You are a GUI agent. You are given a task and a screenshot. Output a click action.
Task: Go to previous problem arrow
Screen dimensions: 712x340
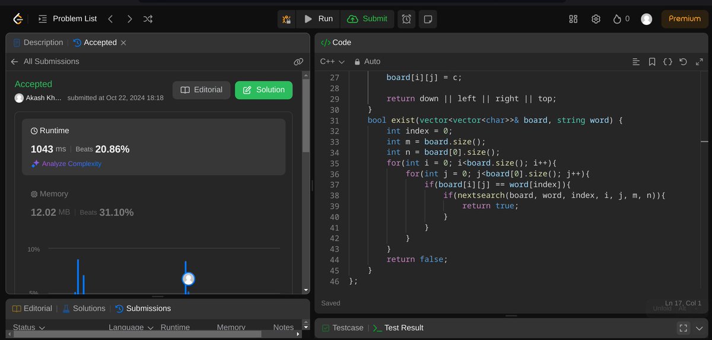pyautogui.click(x=110, y=18)
